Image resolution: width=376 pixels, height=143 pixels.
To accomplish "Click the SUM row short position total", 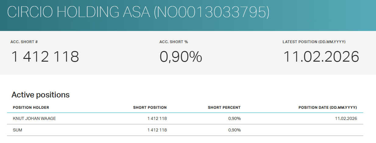I will [x=157, y=130].
